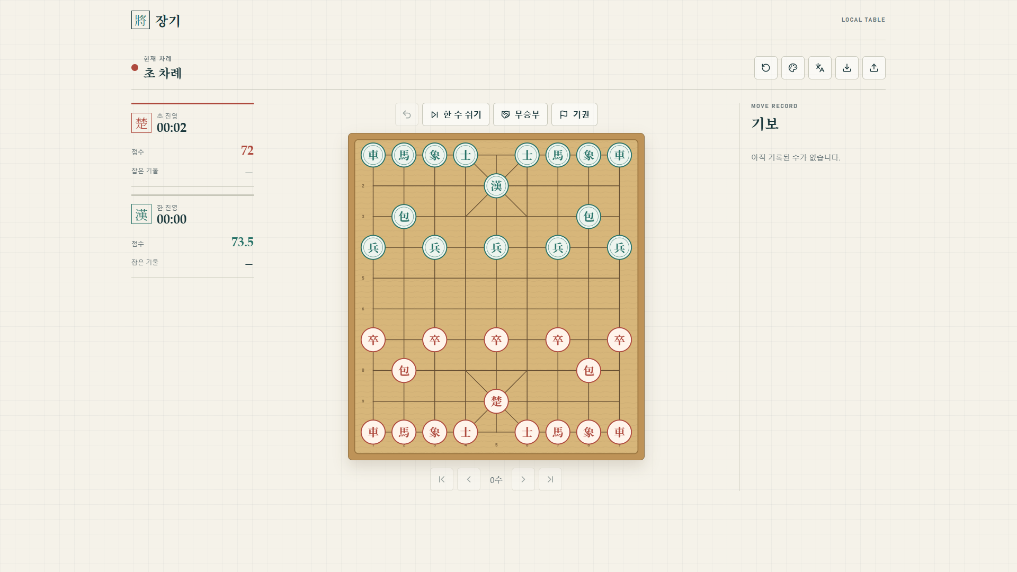
Task: Open the theme palette icon button
Action: [792, 68]
